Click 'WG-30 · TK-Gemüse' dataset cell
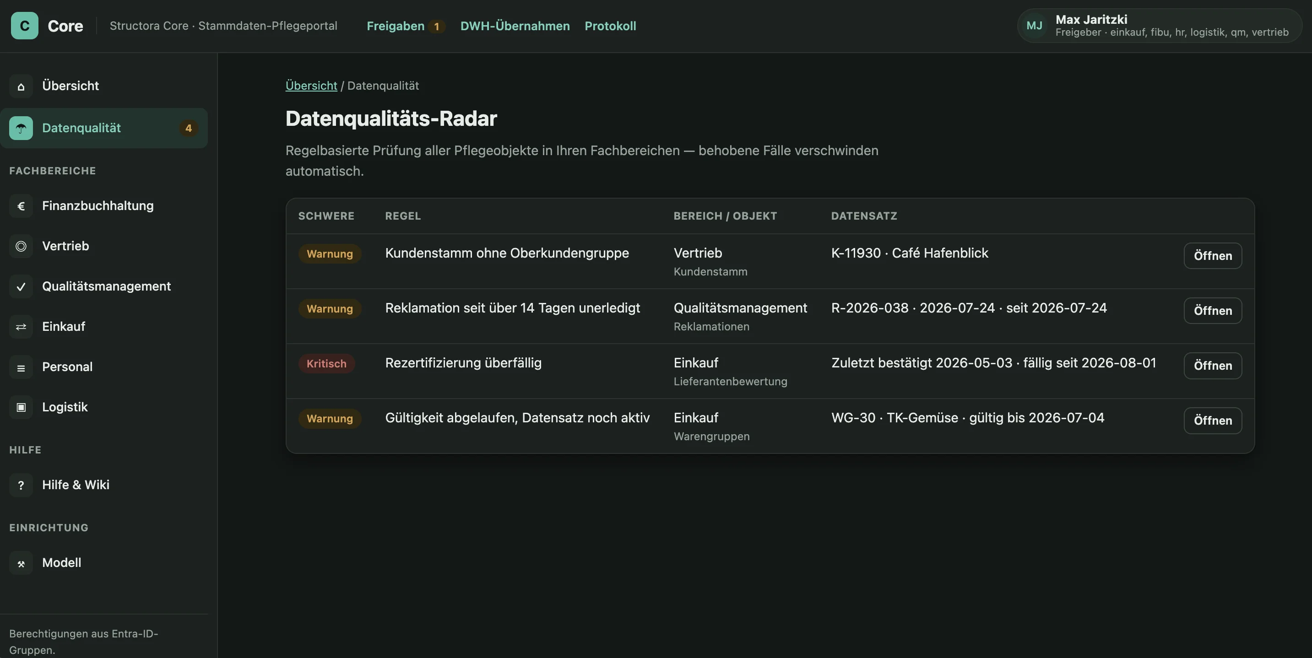This screenshot has height=658, width=1312. pos(968,418)
